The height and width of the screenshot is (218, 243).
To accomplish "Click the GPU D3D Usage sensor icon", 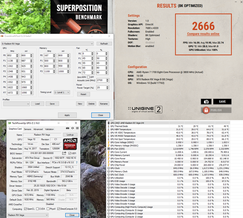I will tap(109, 181).
